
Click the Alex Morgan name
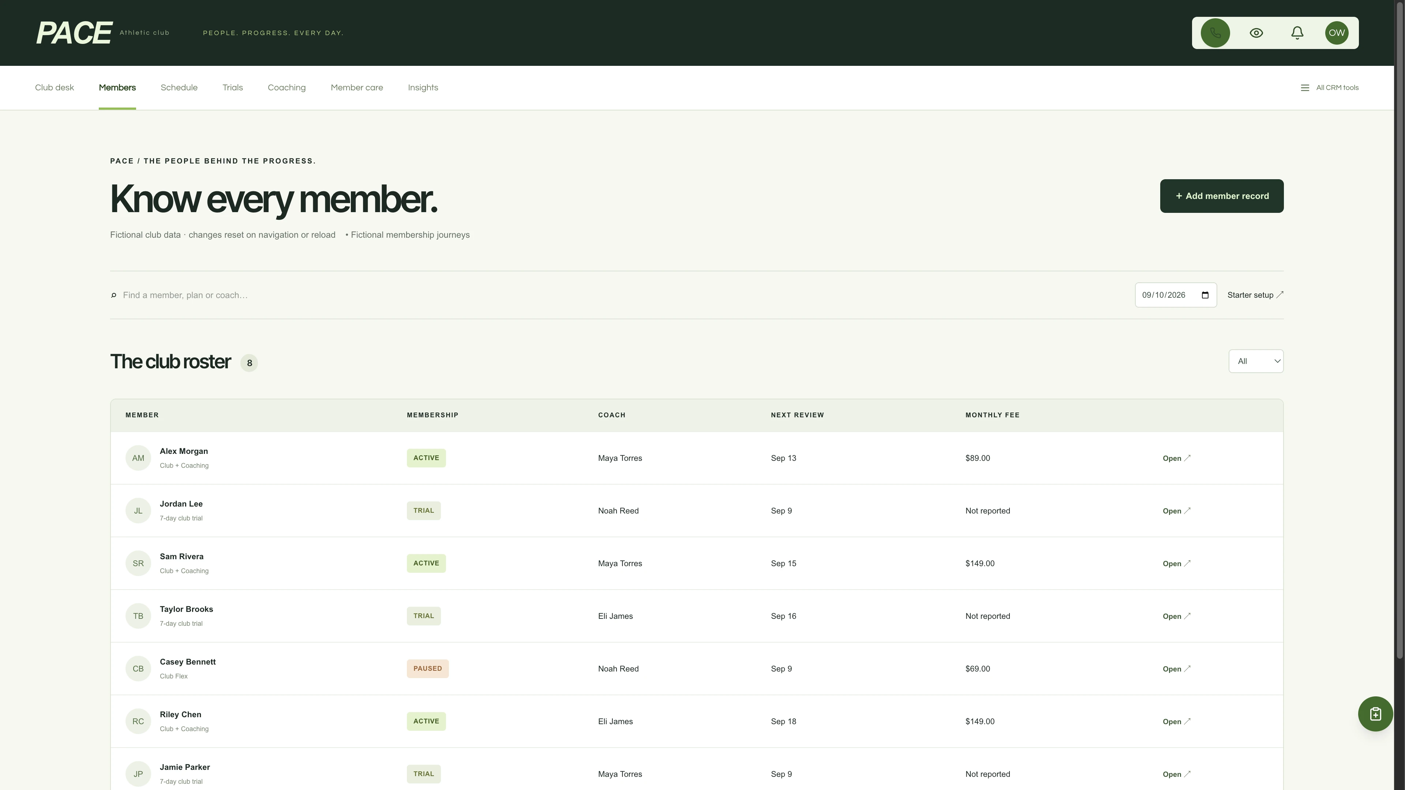(184, 451)
